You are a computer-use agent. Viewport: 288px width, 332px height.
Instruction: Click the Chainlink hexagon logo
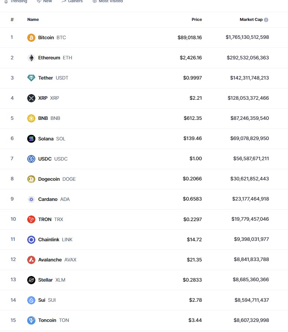pos(31,239)
